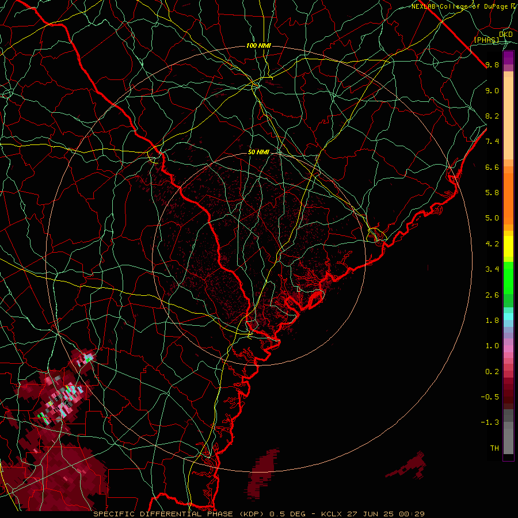Click the -0.5 scale label
This screenshot has height=518, width=518.
(x=490, y=397)
